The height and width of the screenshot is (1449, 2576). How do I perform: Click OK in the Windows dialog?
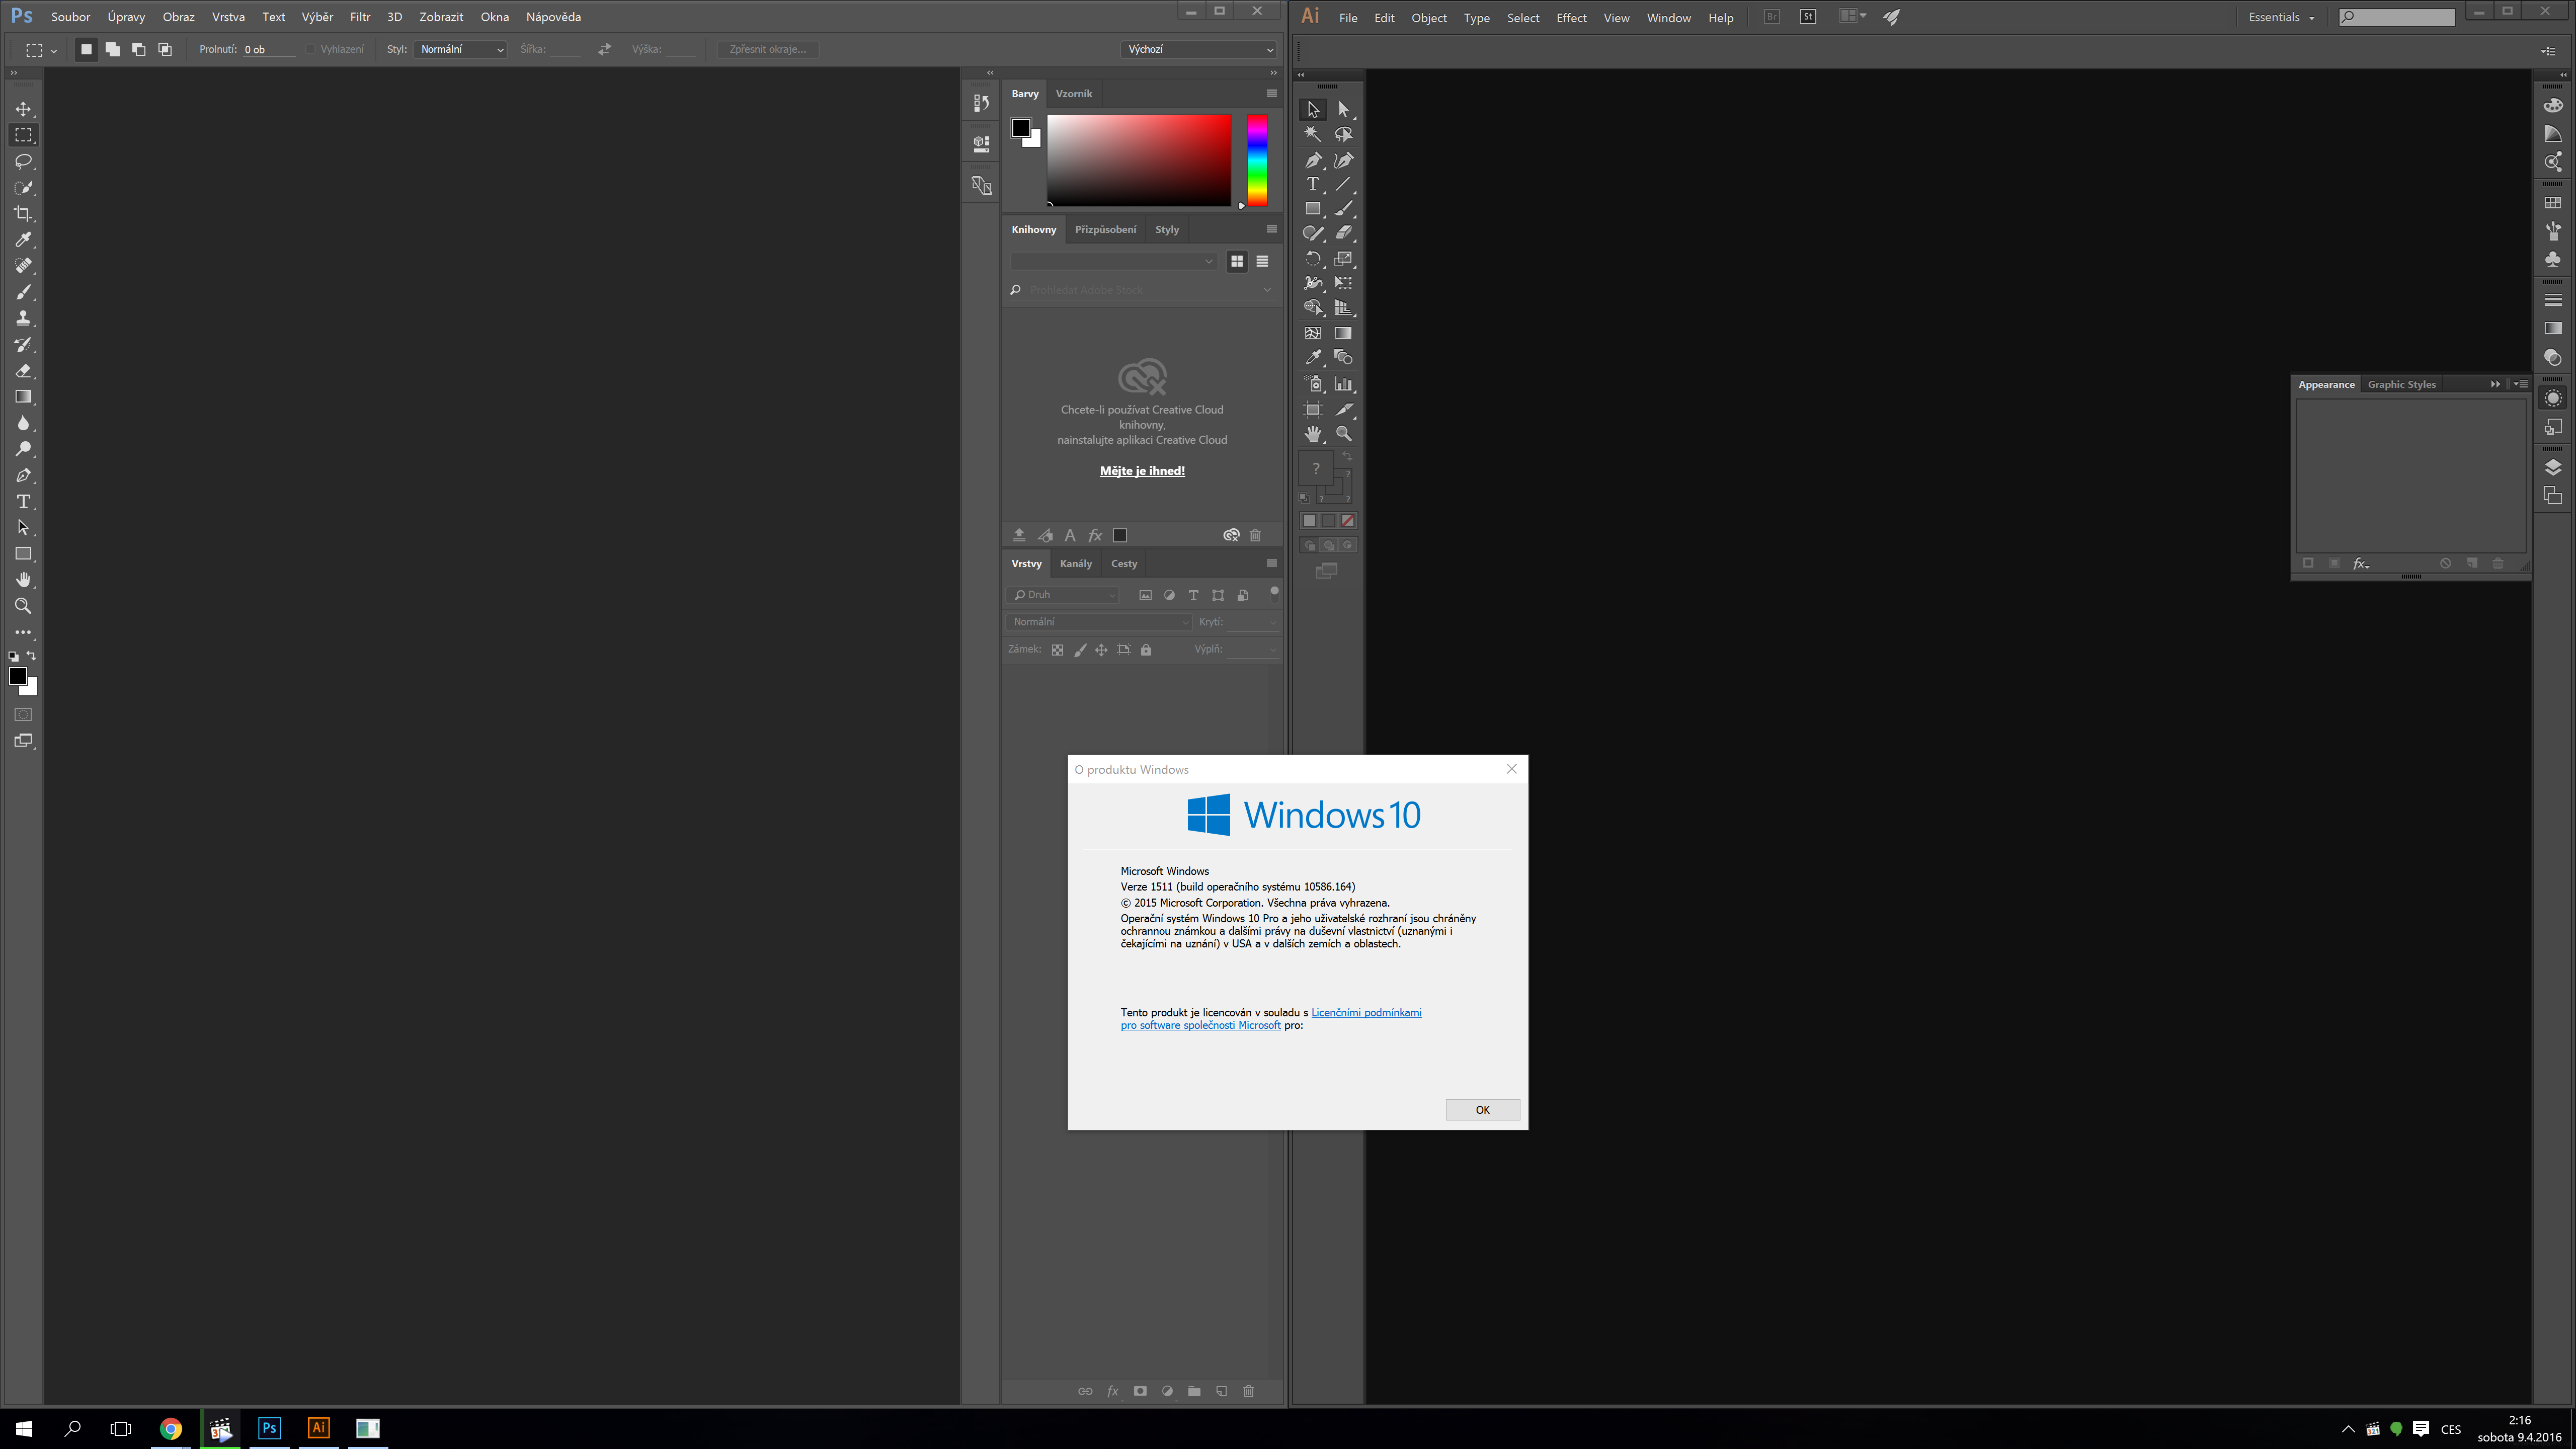click(x=1482, y=1110)
